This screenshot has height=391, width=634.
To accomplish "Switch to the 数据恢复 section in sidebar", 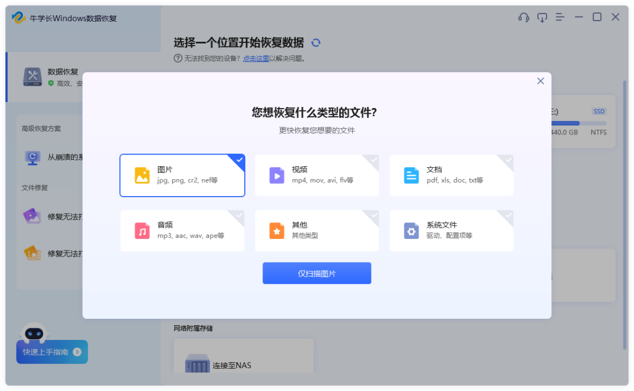I will click(59, 76).
